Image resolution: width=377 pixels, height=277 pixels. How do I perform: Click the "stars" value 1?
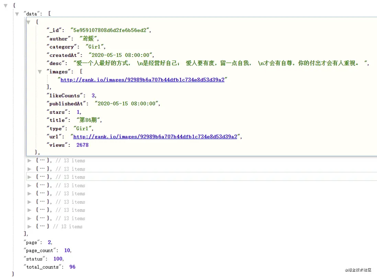(78, 112)
